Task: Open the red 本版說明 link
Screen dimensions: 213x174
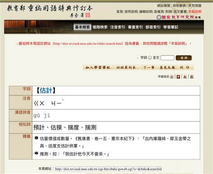Action: (195, 12)
